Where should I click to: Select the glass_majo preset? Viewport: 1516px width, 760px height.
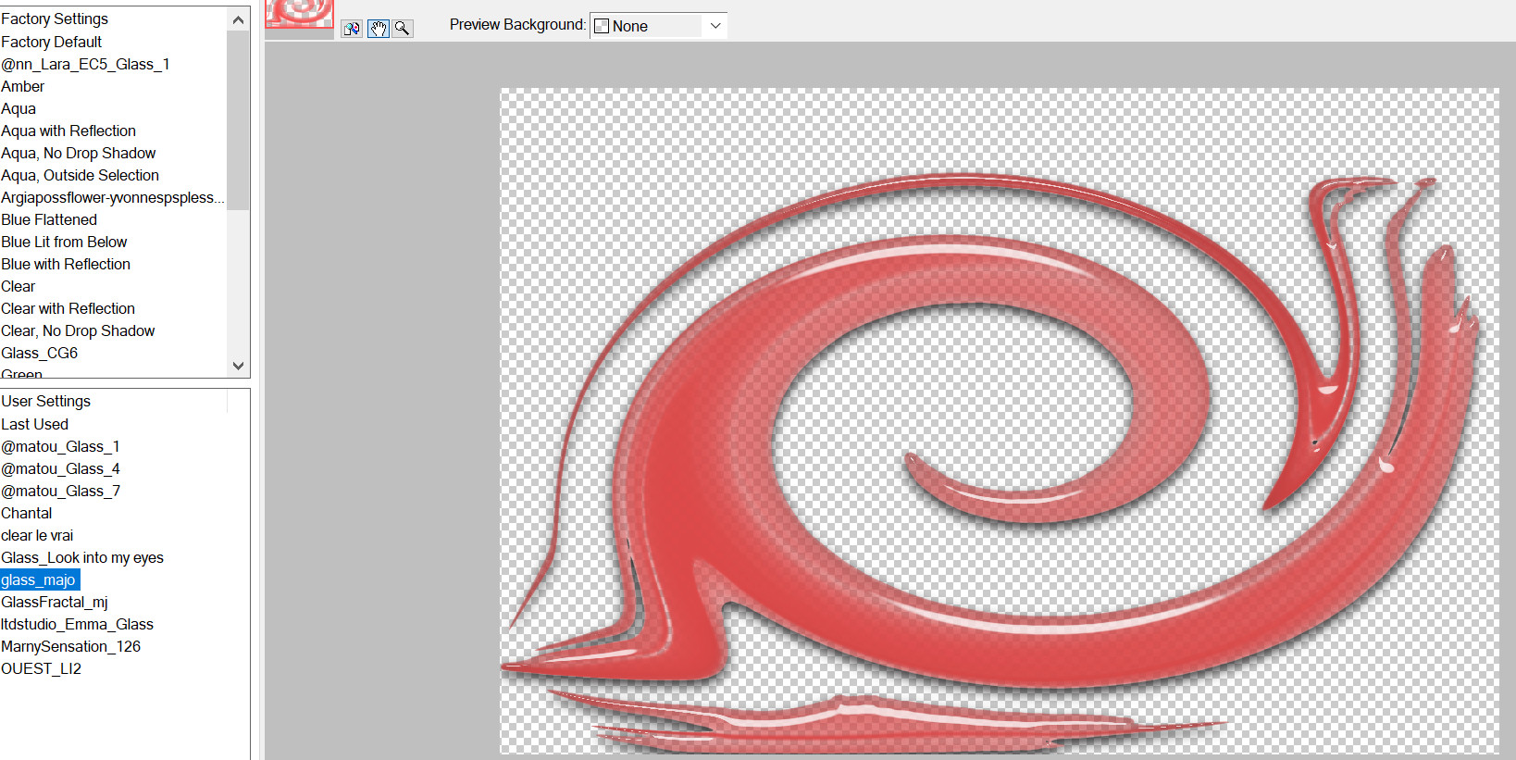click(39, 579)
